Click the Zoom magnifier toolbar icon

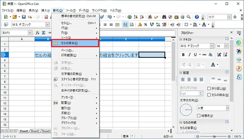(188, 17)
